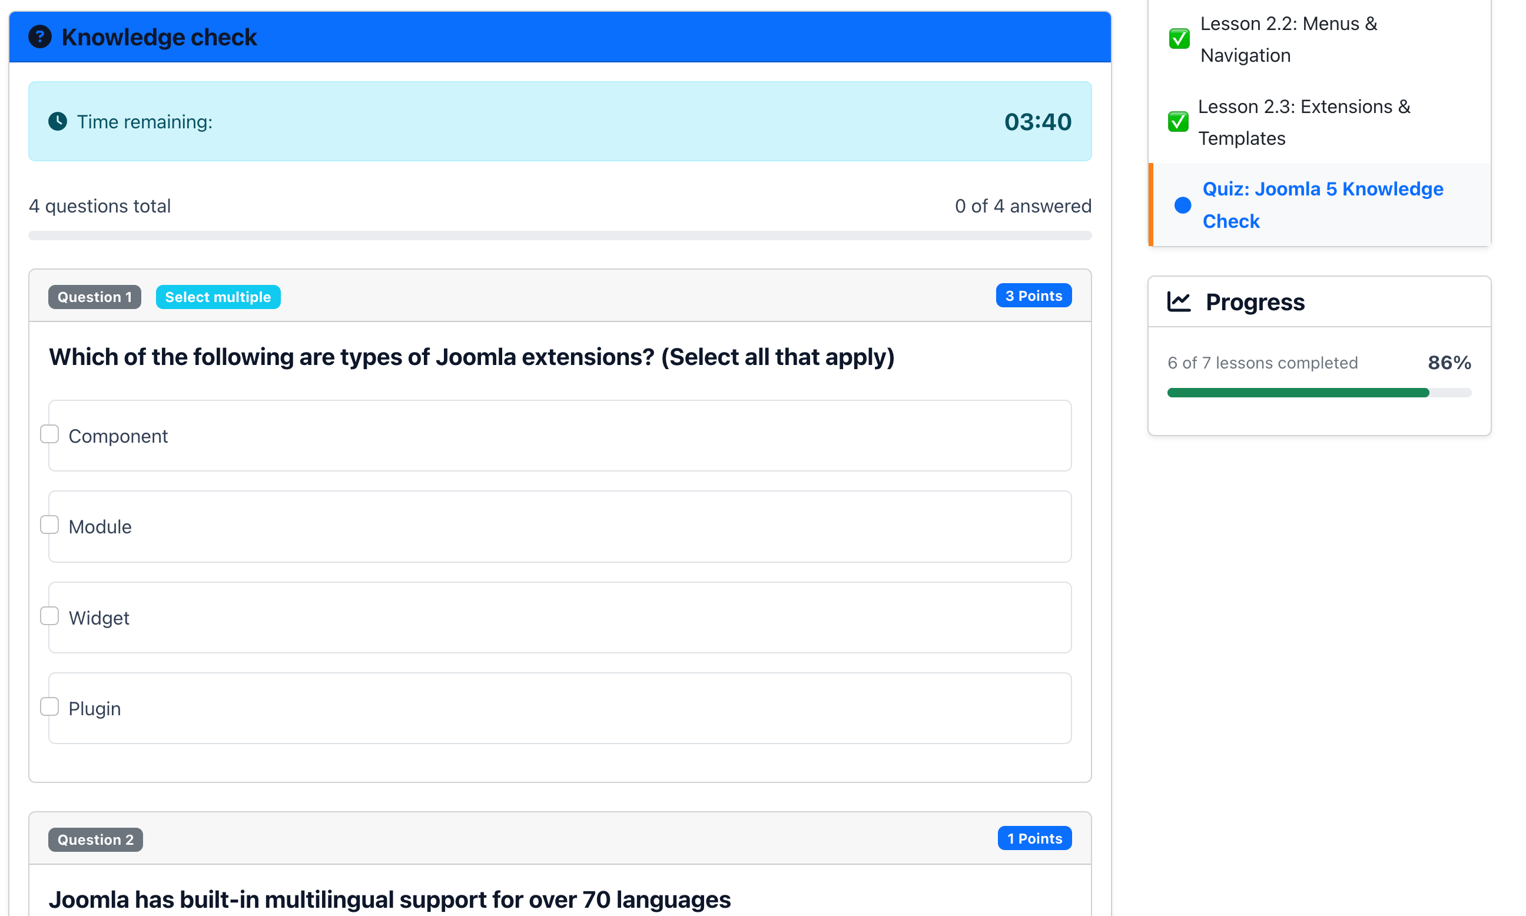
Task: Click the multilingual support question text
Action: [x=390, y=900]
